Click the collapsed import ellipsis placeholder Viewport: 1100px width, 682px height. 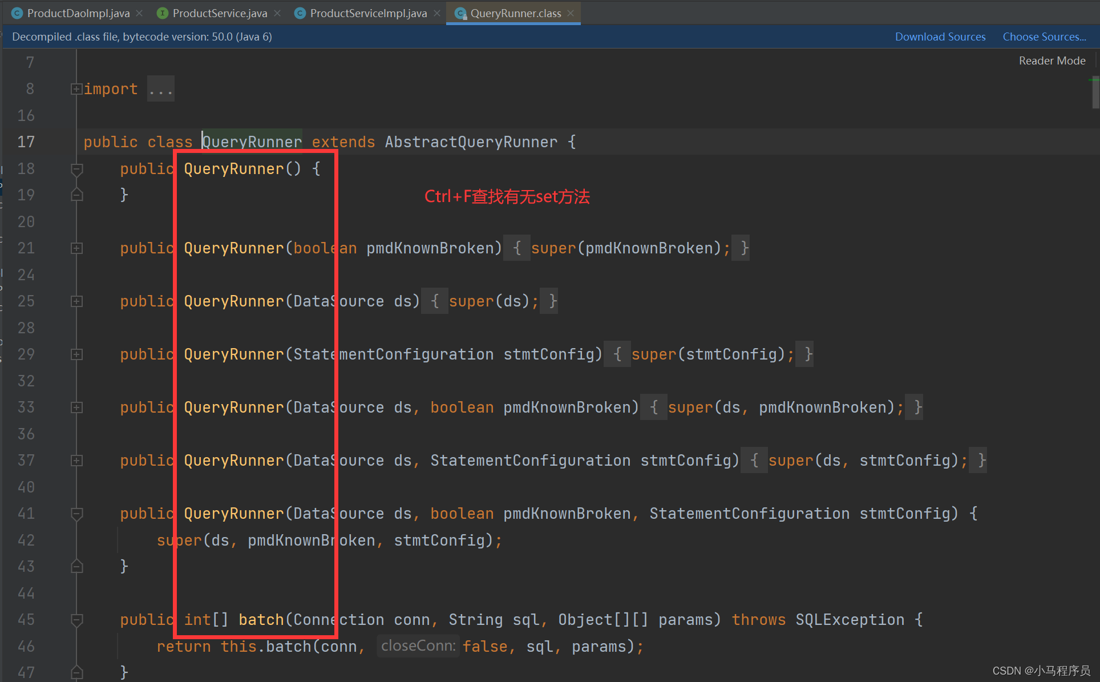(x=160, y=90)
